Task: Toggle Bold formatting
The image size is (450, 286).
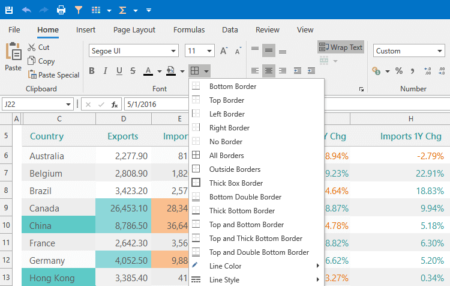Action: [x=92, y=71]
